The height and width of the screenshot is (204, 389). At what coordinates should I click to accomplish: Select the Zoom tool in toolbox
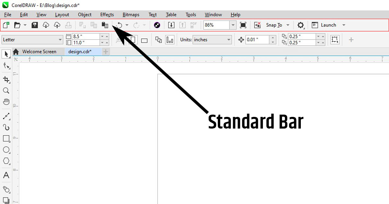coord(6,91)
